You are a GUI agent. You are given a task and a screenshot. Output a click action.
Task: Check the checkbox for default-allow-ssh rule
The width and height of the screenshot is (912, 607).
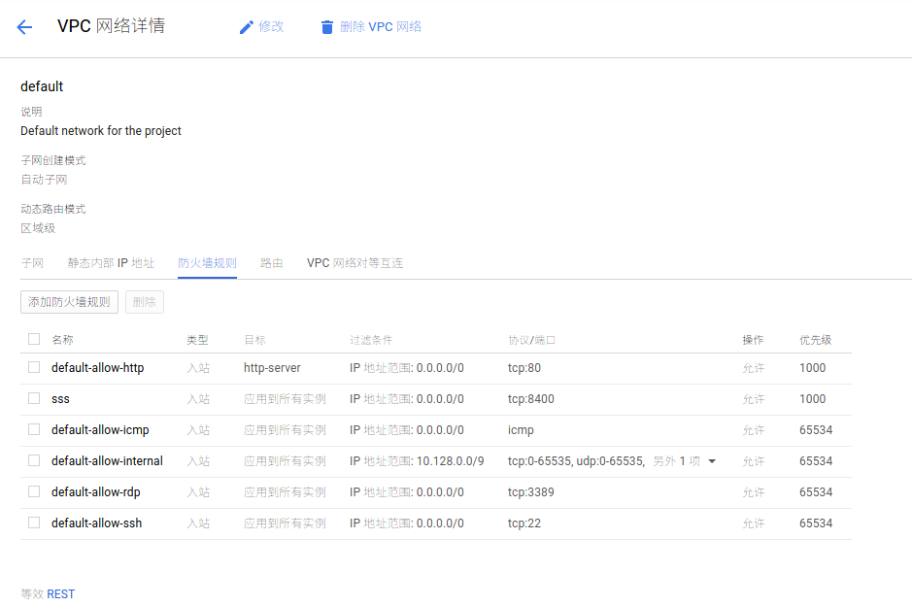pyautogui.click(x=33, y=523)
